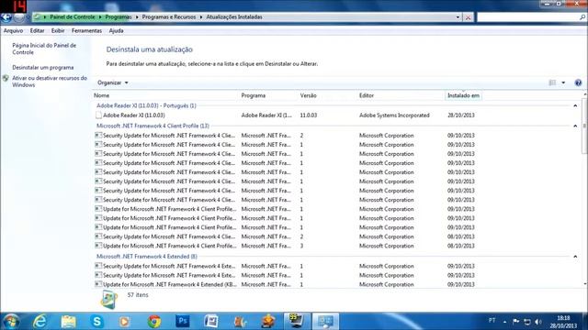
Task: Click Microsoft .NET Framework 4 Extended group header
Action: [x=147, y=257]
